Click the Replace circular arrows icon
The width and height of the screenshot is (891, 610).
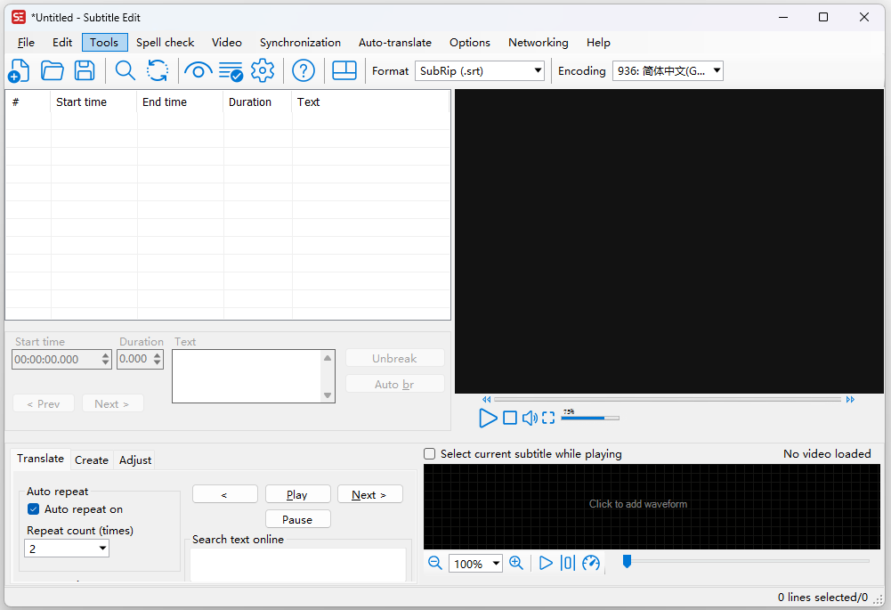click(x=158, y=71)
